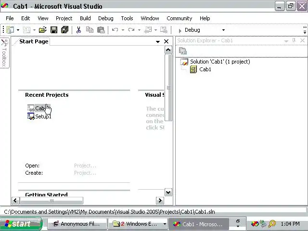Open the Toolbox side panel
The image size is (308, 231).
click(x=4, y=53)
